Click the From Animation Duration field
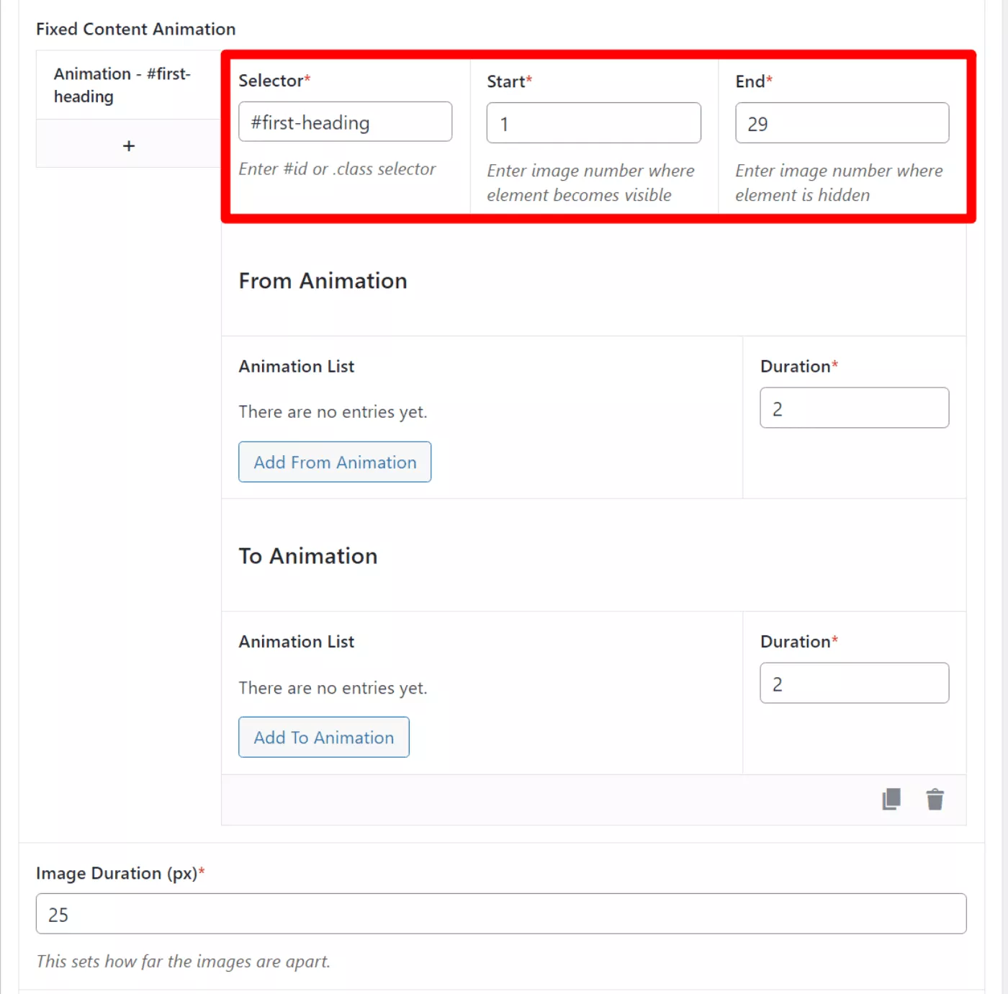Screen dimensions: 1008x994 coord(855,408)
